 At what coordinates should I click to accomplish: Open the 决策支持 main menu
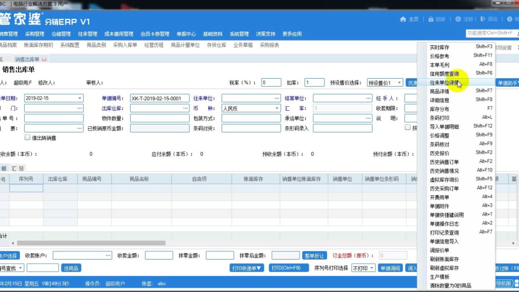click(x=266, y=34)
